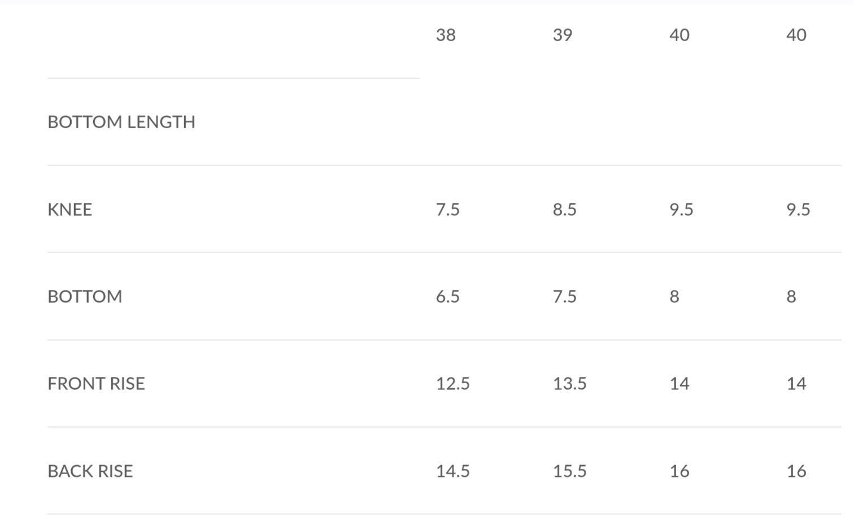Click the 12.5 FRONT RISE value
The width and height of the screenshot is (854, 526).
453,384
